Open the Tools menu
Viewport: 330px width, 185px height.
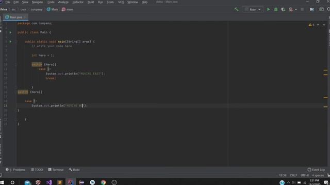(110, 2)
